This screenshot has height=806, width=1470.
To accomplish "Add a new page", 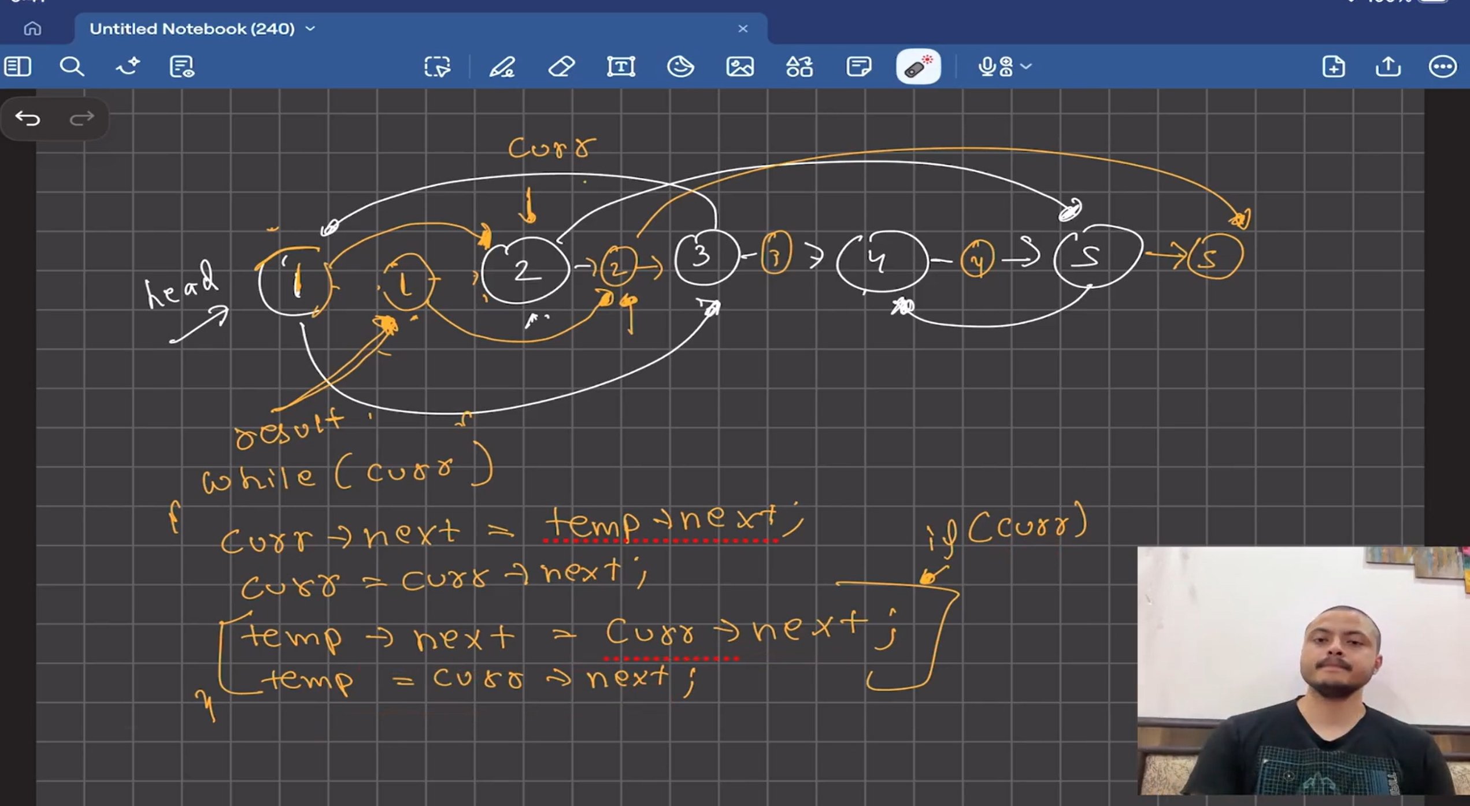I will tap(1333, 66).
